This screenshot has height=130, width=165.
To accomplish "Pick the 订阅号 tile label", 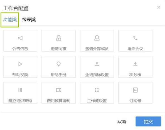I will click(135, 101).
